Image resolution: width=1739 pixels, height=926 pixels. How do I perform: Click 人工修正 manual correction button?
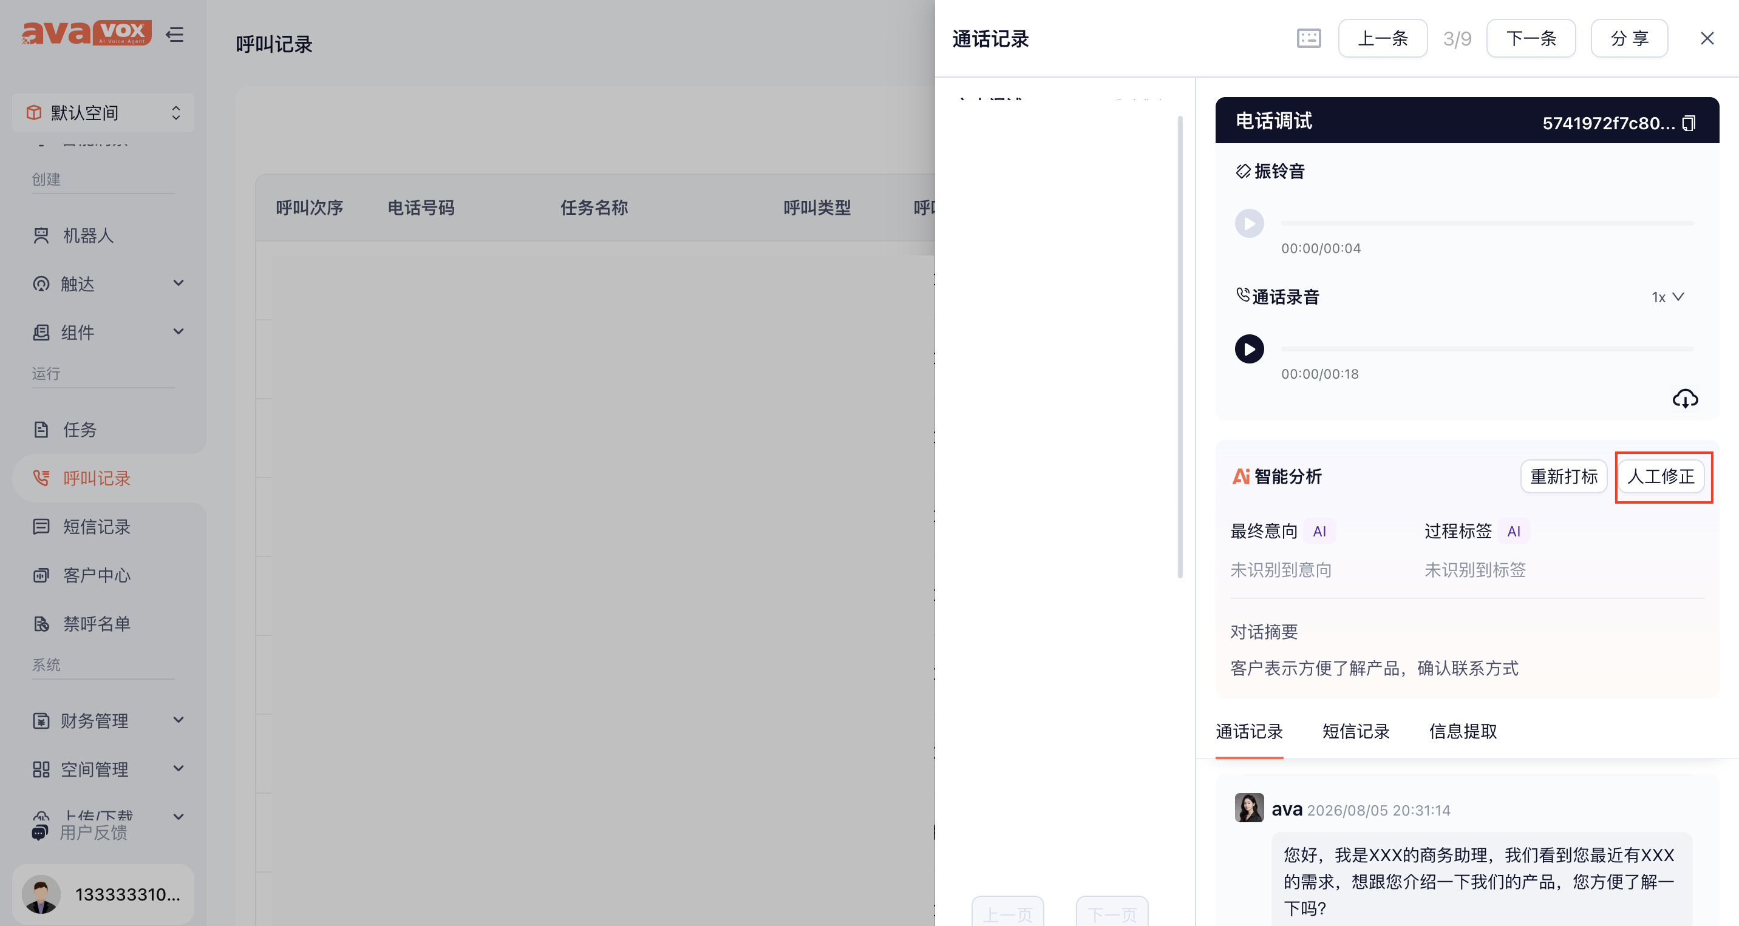[1661, 476]
